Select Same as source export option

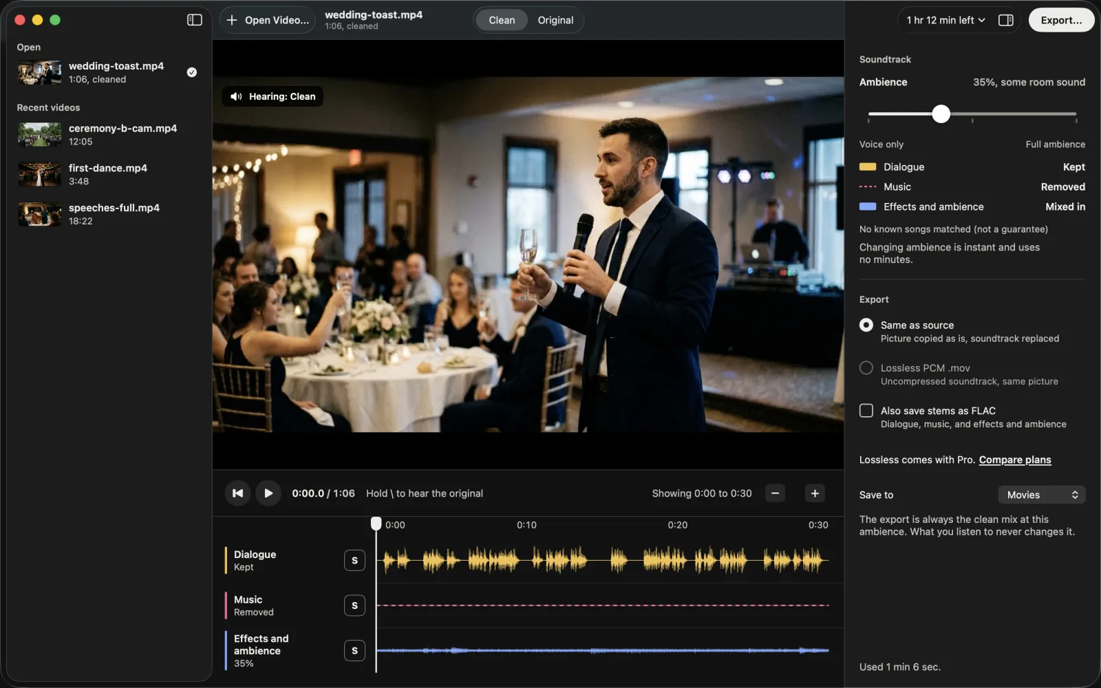click(x=866, y=325)
